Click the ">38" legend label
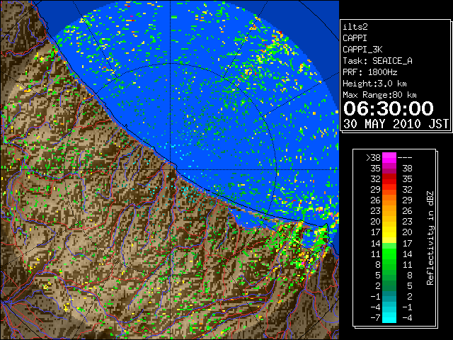This screenshot has width=453, height=340. pos(373,158)
